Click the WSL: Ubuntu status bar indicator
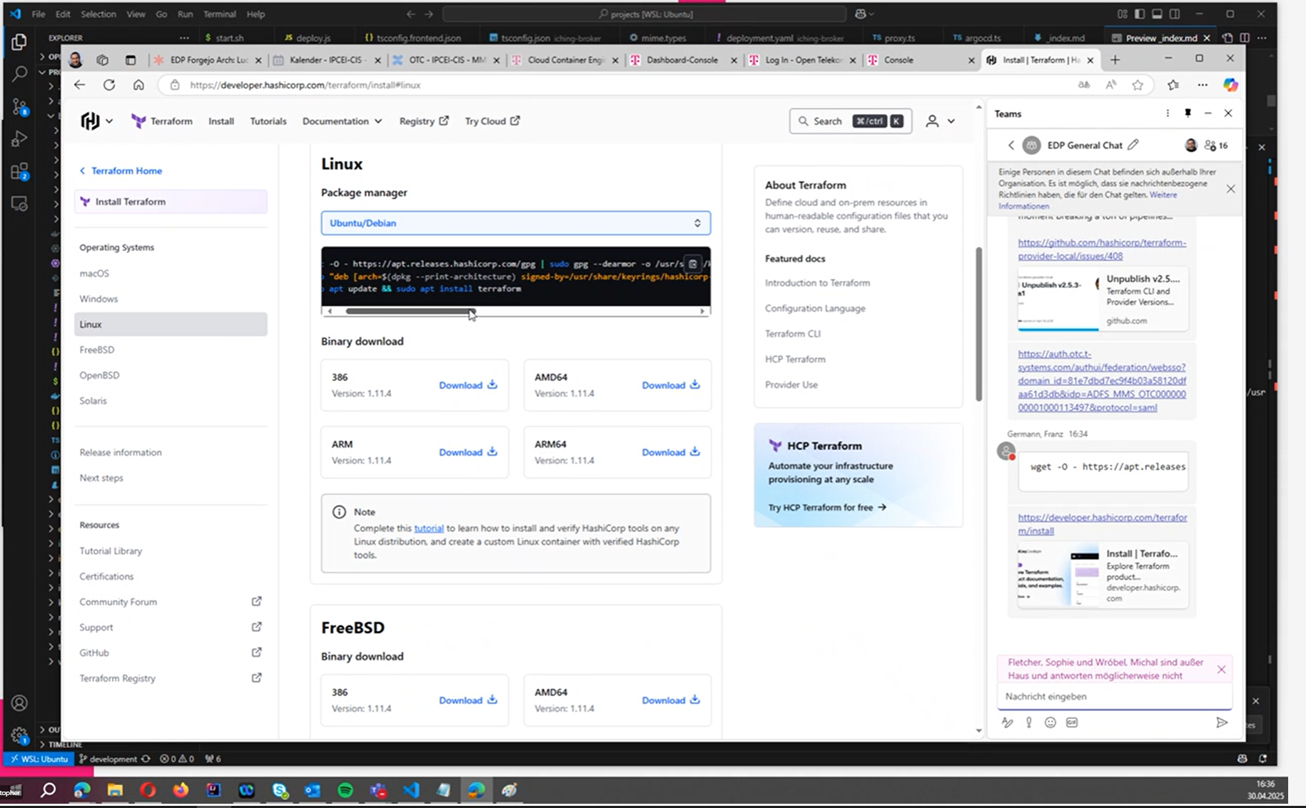The height and width of the screenshot is (808, 1306). pos(39,759)
